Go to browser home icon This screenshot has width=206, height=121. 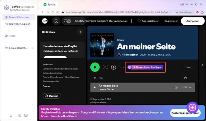click(x=57, y=12)
